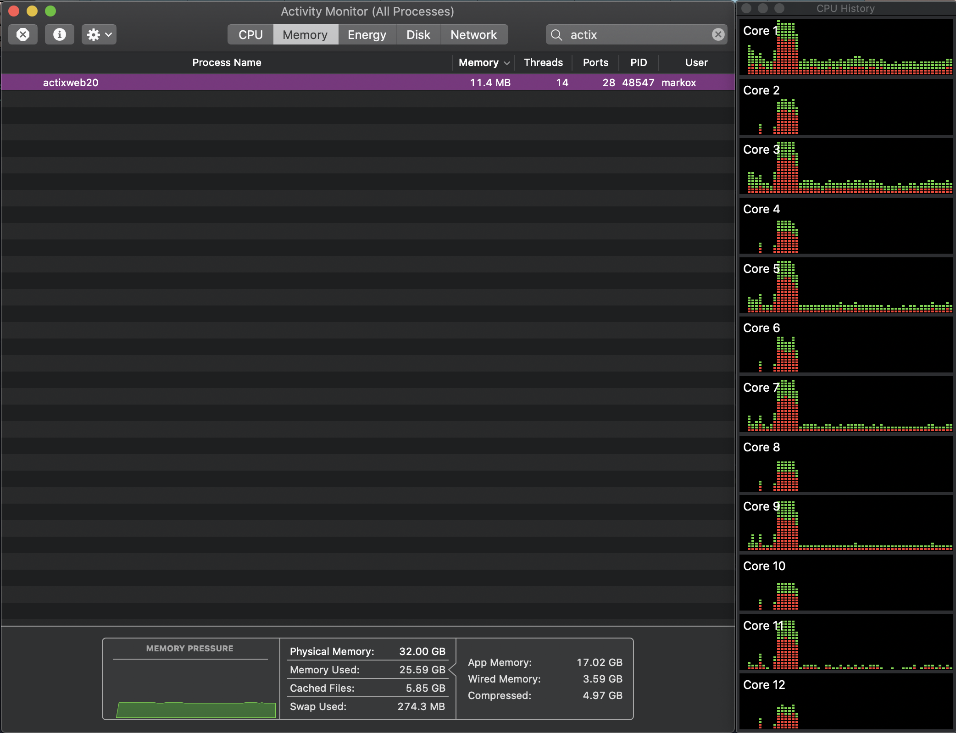Sort by PID column header

639,62
